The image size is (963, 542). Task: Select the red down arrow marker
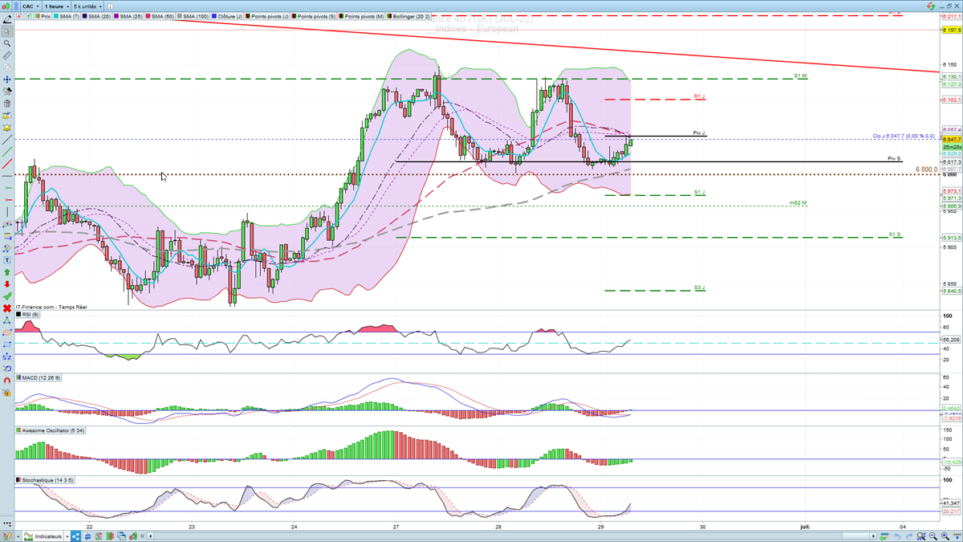pyautogui.click(x=7, y=283)
